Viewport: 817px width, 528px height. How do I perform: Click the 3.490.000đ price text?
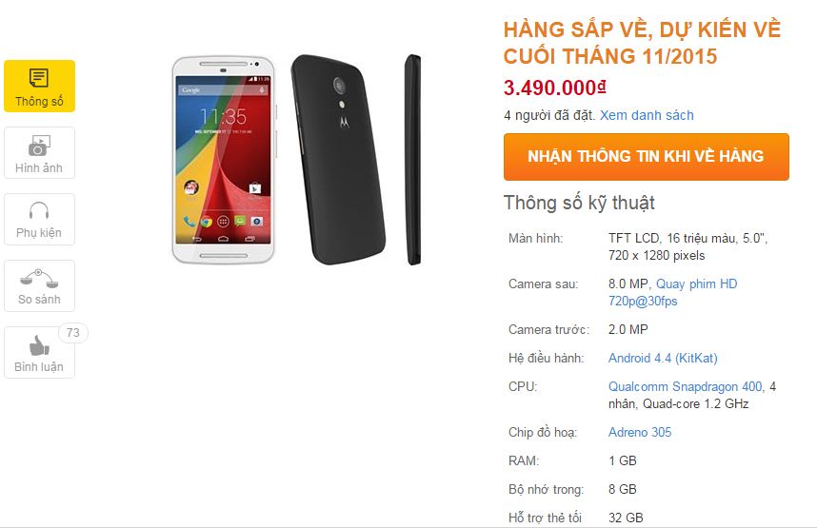click(555, 88)
